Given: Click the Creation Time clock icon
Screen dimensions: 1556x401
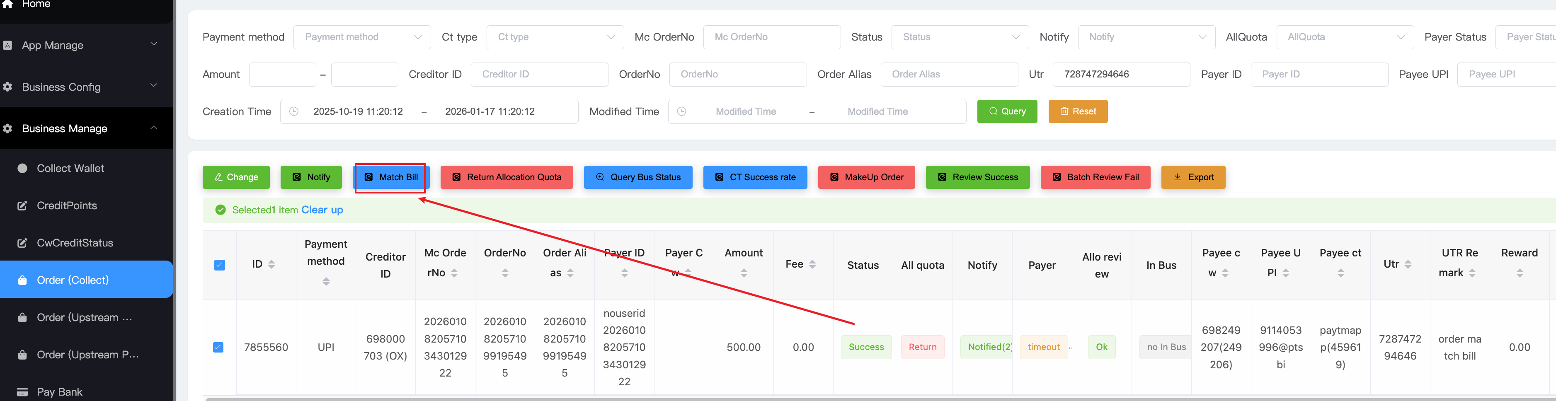Looking at the screenshot, I should point(293,112).
